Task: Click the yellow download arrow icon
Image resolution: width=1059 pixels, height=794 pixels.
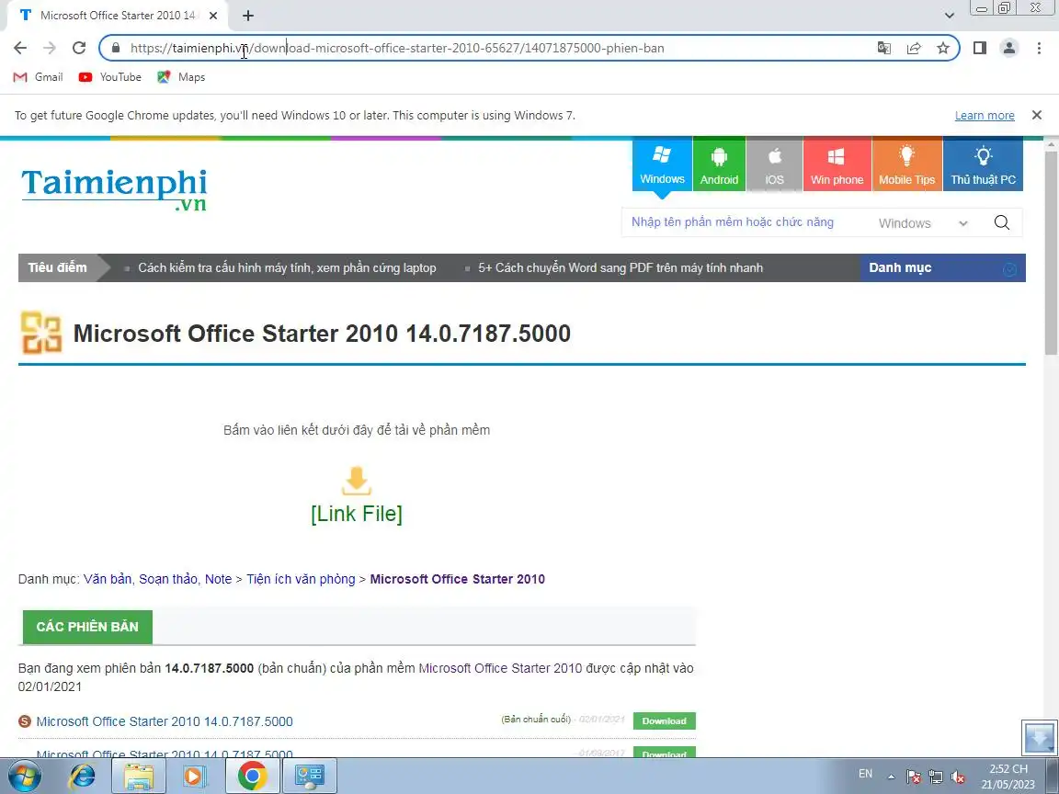Action: tap(357, 481)
